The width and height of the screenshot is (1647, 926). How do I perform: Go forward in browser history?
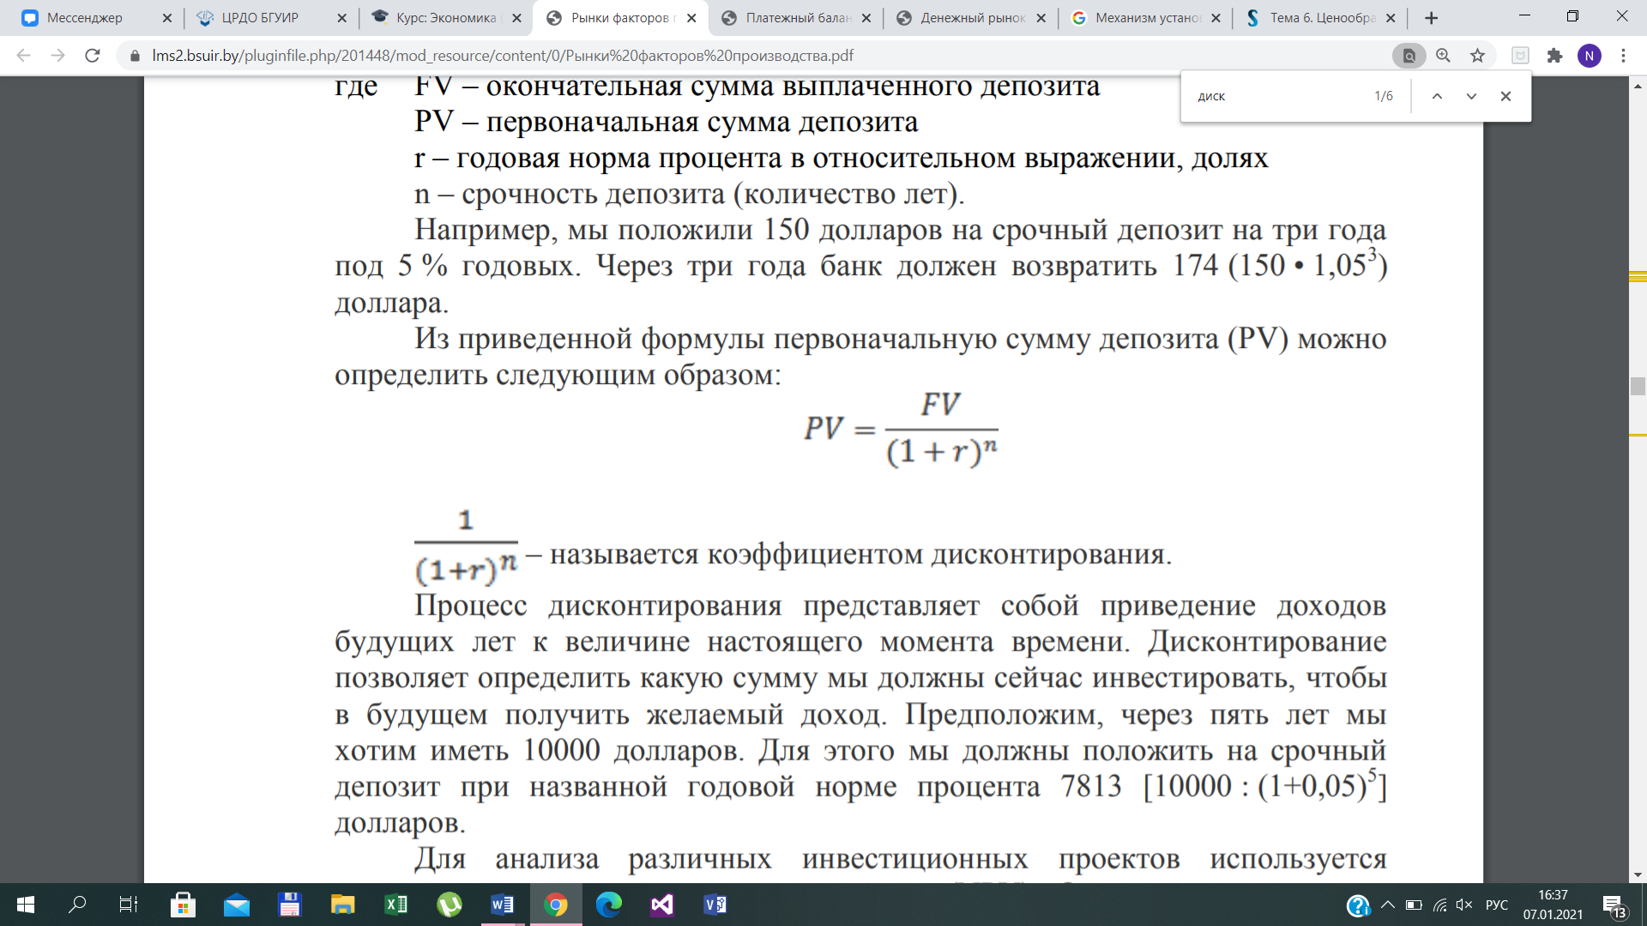[57, 56]
